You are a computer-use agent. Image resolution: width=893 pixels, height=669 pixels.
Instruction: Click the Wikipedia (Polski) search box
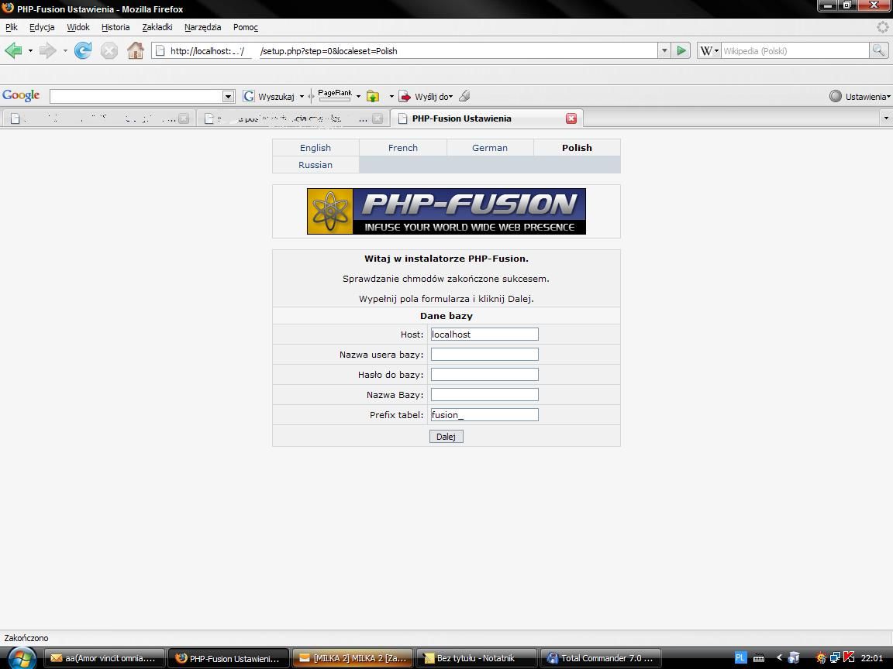tap(795, 50)
